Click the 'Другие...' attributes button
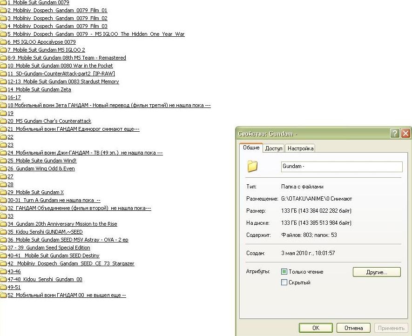 (377, 272)
